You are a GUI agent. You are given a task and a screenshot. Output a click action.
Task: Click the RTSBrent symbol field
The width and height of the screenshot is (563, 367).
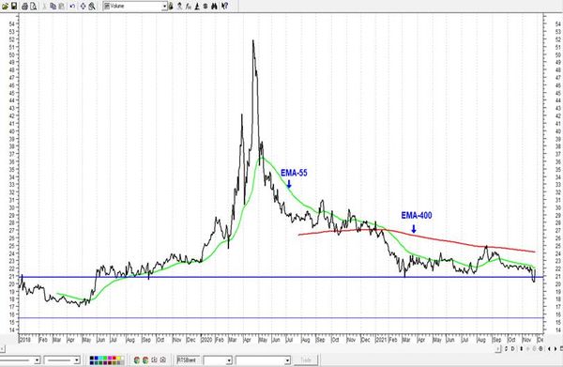(188, 359)
